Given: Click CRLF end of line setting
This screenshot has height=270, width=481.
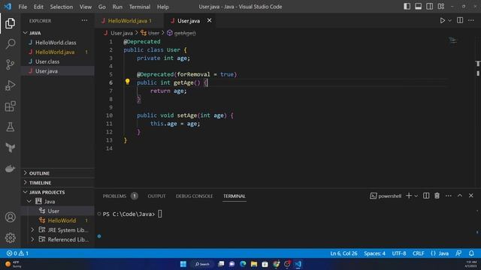Looking at the screenshot, I should 418,253.
